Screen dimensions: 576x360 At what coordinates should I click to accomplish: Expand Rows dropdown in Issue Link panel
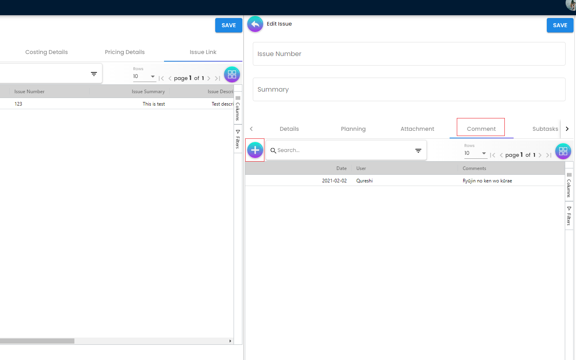(144, 76)
